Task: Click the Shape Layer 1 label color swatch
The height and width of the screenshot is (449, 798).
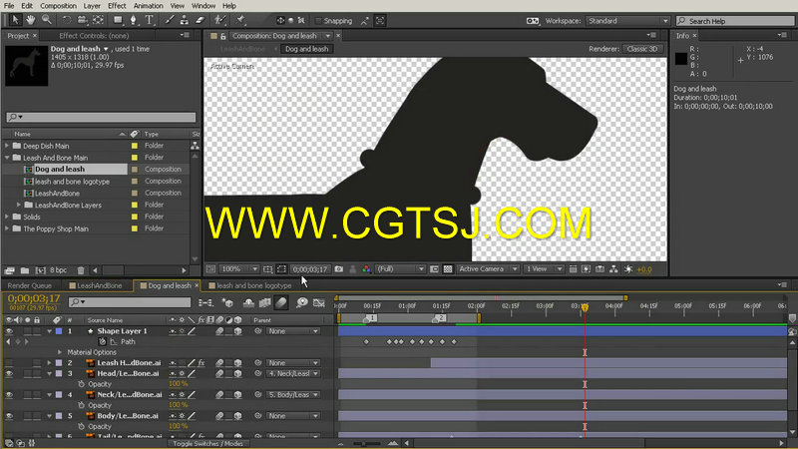Action: tap(59, 331)
